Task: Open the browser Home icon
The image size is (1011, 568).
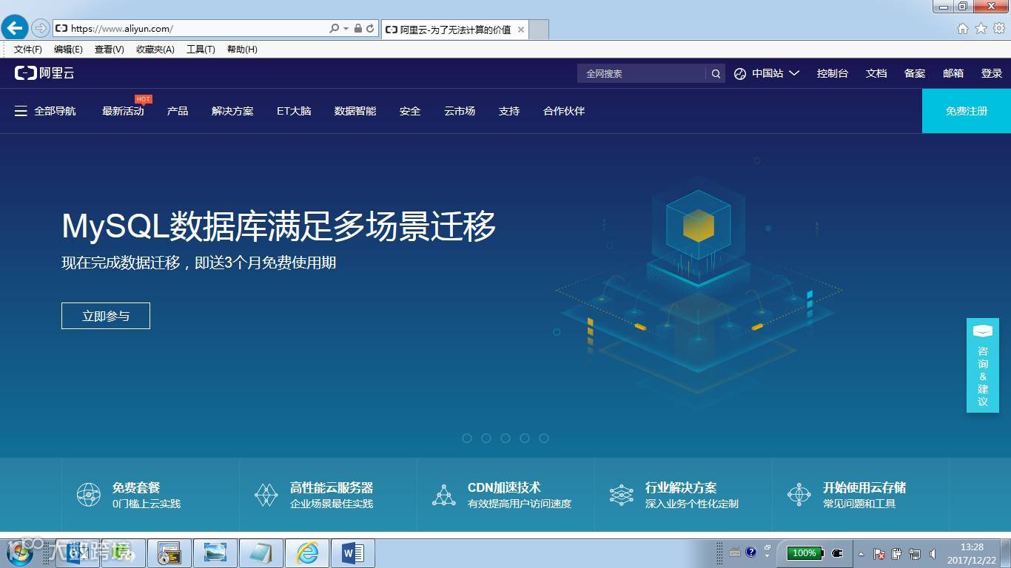Action: 963,29
